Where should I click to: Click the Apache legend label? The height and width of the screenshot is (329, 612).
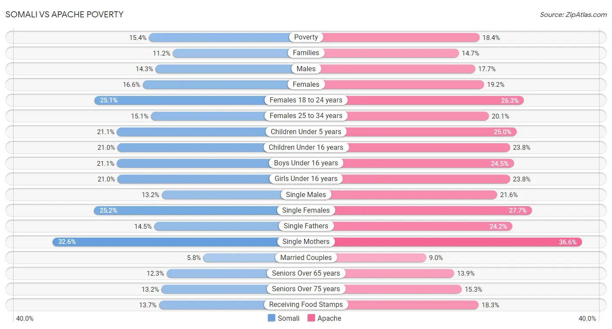(x=329, y=318)
